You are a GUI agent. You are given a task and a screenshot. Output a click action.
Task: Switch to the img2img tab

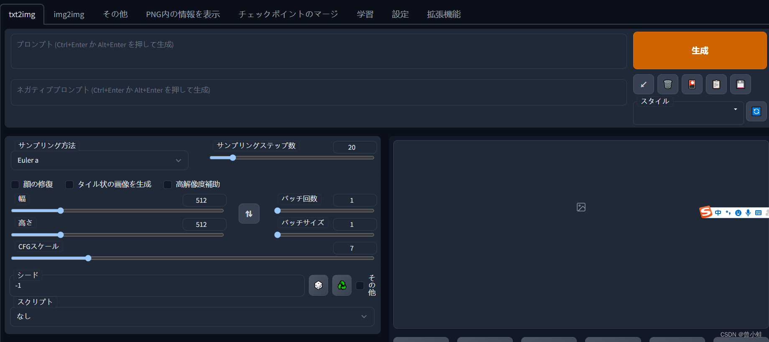click(x=69, y=14)
